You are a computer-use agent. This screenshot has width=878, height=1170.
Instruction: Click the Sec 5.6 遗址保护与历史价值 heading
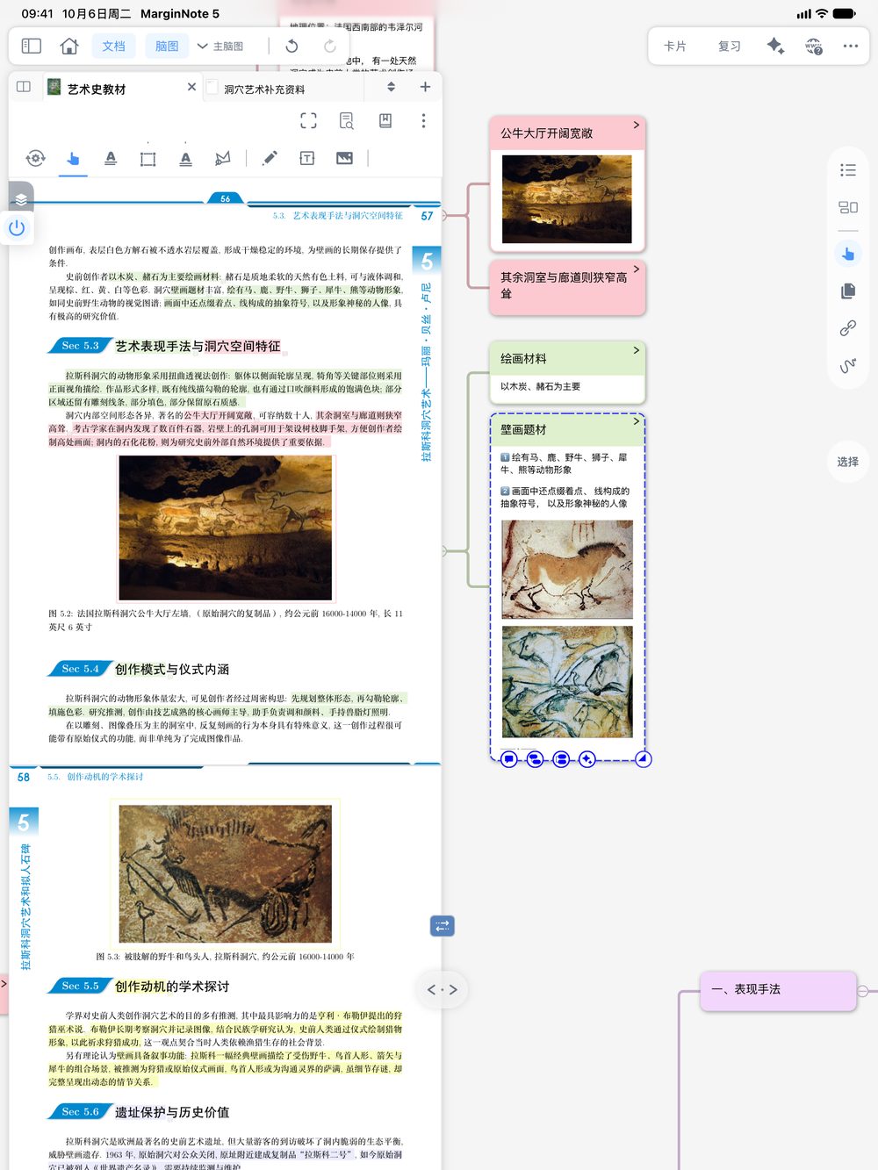point(140,1112)
